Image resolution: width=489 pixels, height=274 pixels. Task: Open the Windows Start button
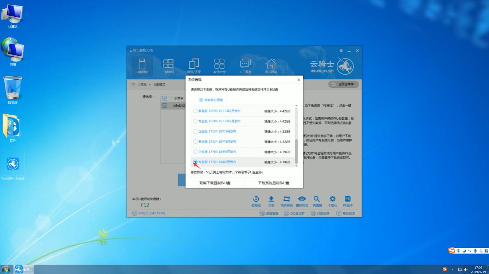pos(6,269)
